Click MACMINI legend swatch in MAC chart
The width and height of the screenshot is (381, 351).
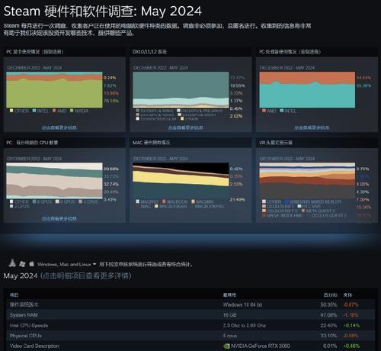click(x=193, y=201)
